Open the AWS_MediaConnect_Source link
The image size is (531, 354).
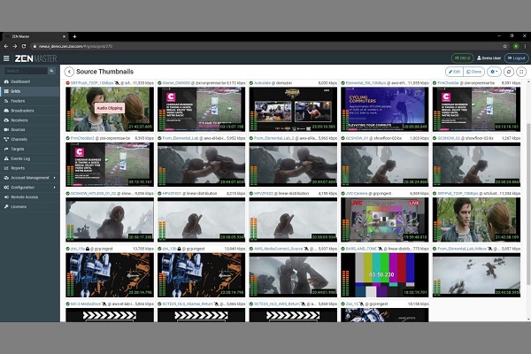pos(279,249)
